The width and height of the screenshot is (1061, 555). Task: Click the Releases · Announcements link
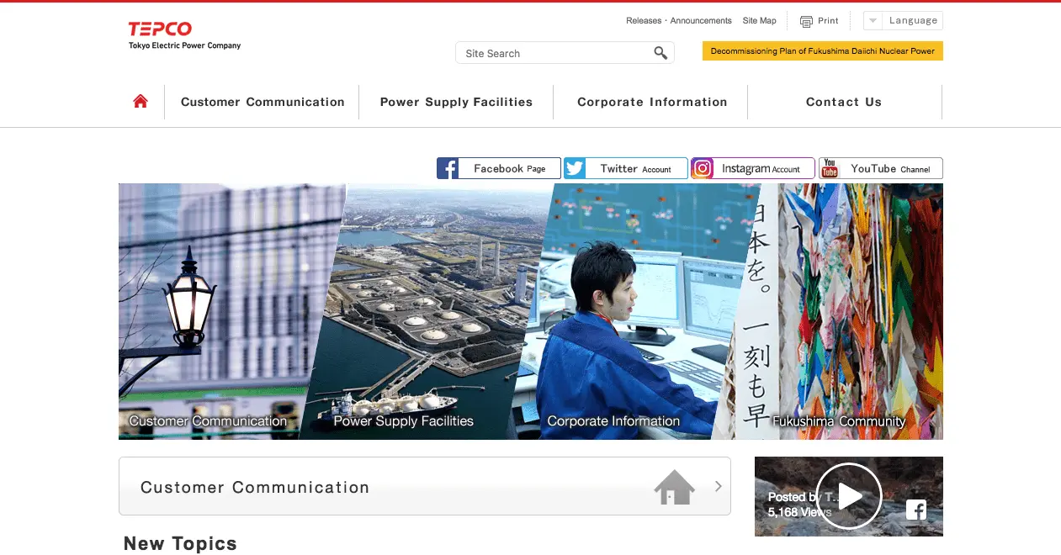(x=679, y=21)
